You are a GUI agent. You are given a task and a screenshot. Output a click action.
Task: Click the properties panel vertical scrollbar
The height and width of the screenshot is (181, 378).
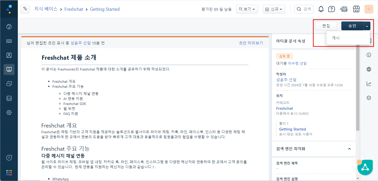point(358,87)
